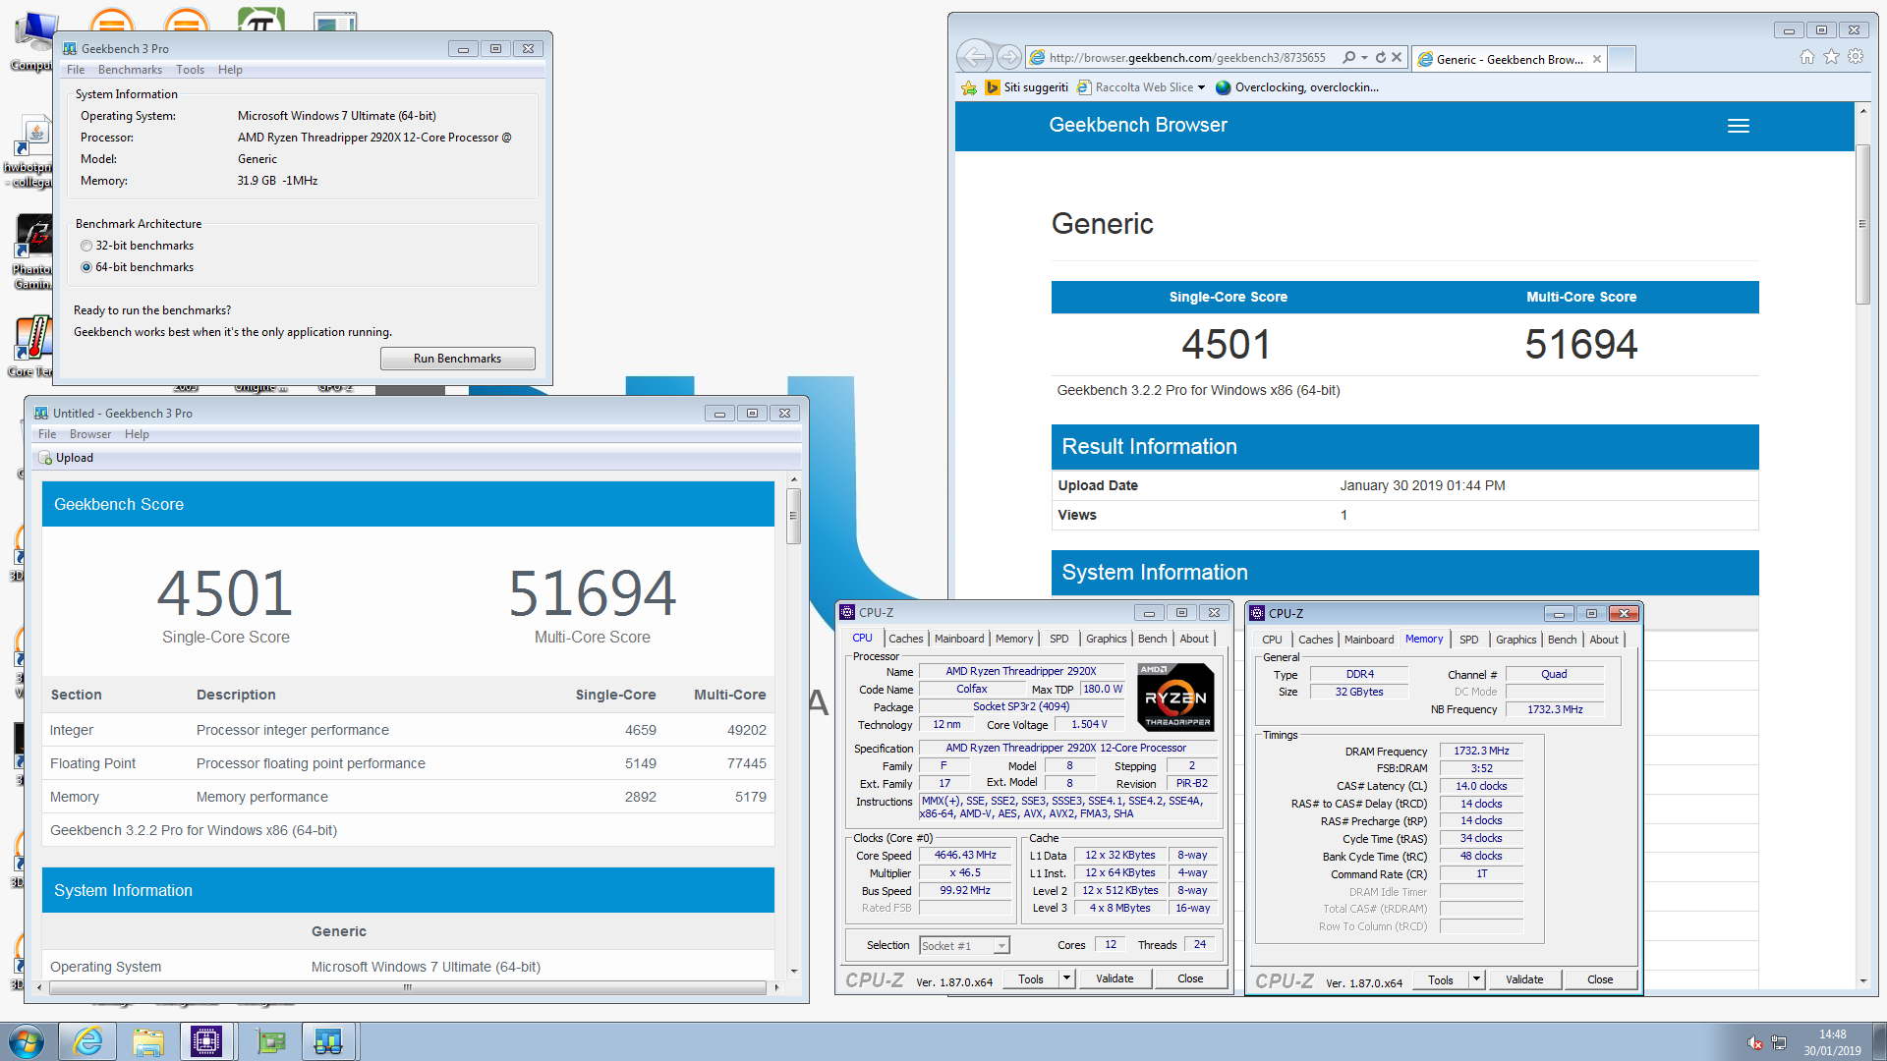Open browser Home icon

click(1806, 57)
